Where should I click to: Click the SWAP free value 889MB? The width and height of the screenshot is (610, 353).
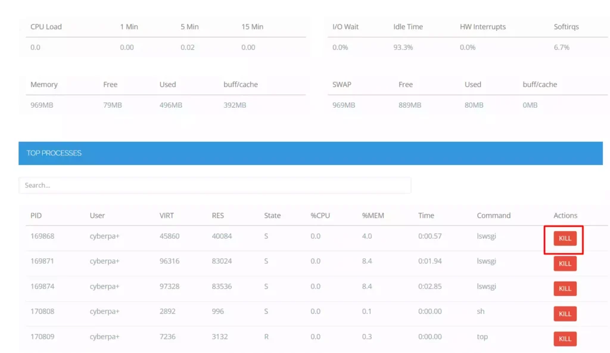pos(410,105)
